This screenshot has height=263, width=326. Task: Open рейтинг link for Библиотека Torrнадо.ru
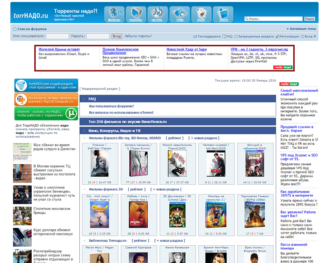141,241
